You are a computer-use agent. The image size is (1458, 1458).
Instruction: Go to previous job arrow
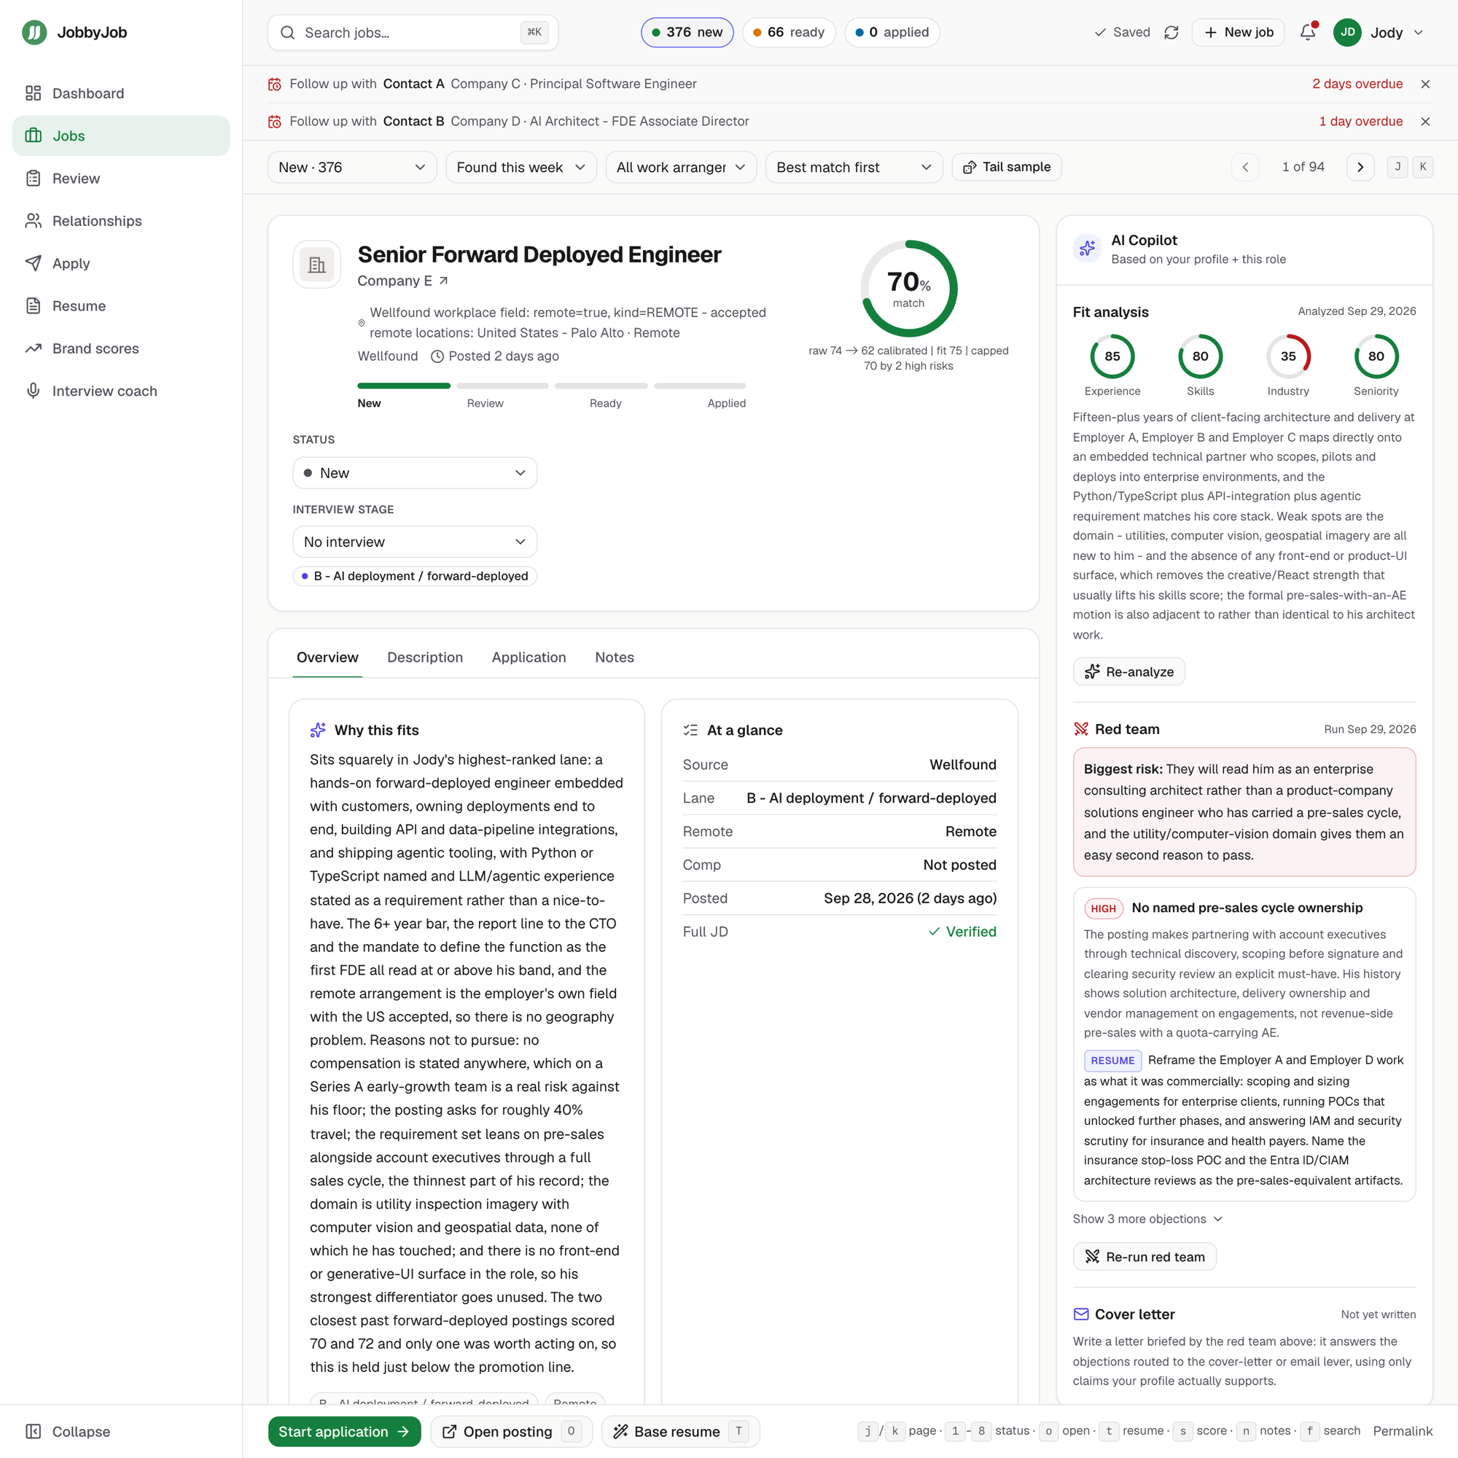tap(1245, 167)
